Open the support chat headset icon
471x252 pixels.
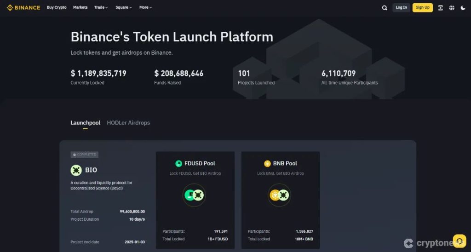click(x=460, y=241)
